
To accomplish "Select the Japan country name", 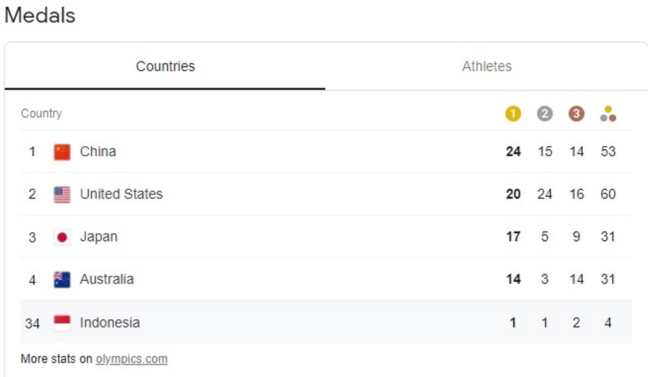I will click(99, 237).
